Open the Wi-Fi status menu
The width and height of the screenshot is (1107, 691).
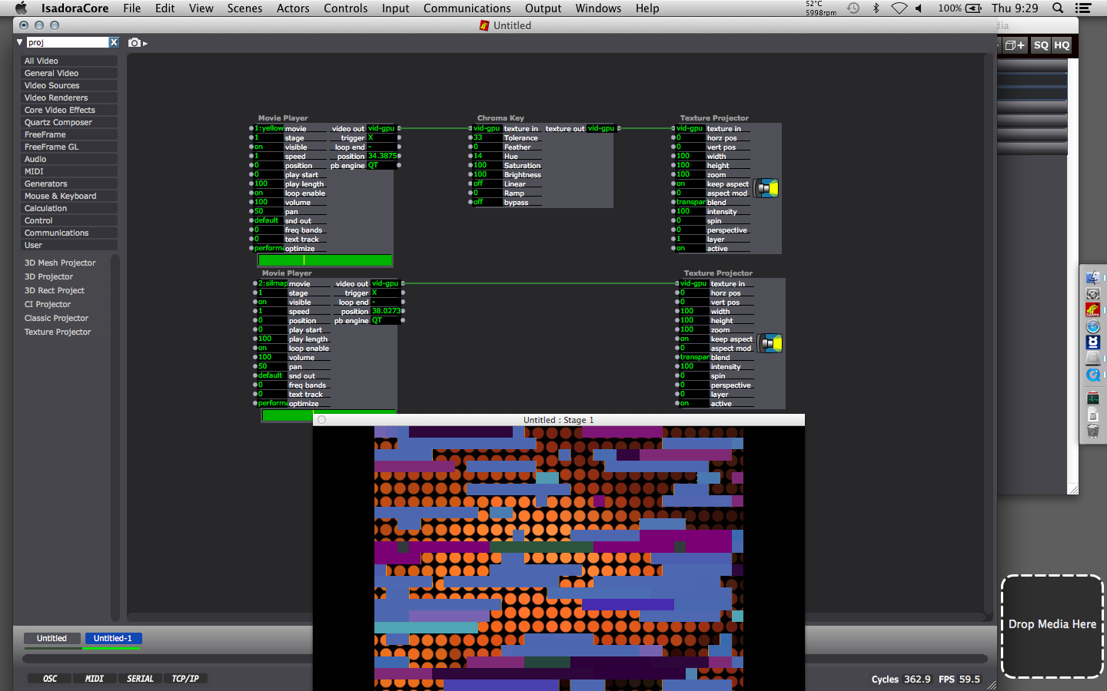click(899, 8)
